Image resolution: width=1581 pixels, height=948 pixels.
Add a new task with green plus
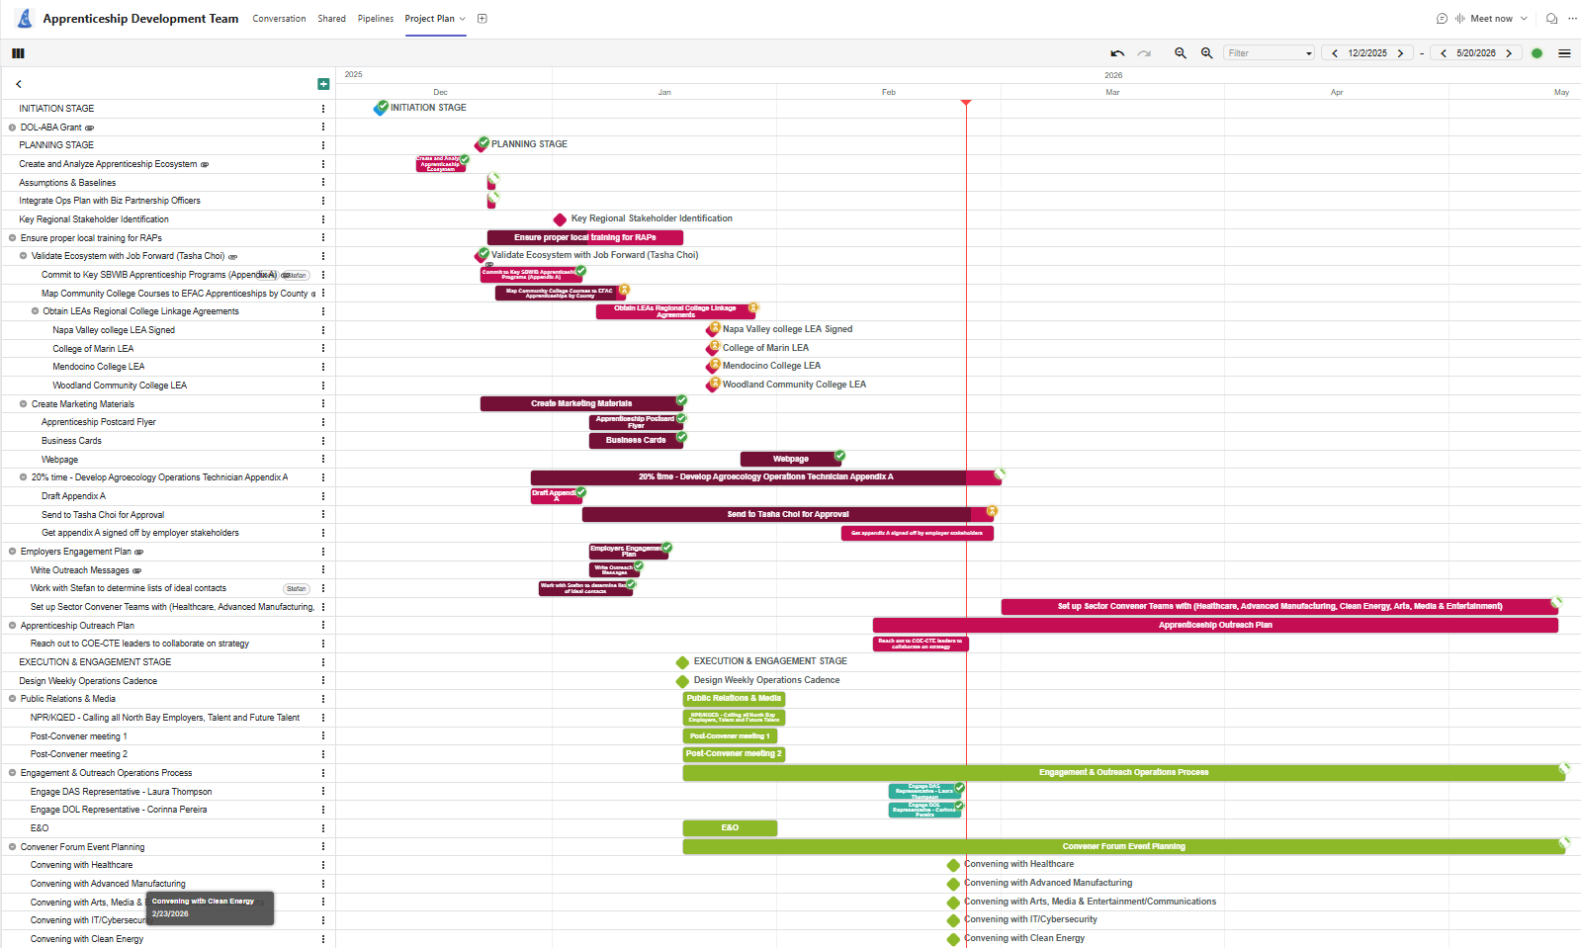[323, 84]
